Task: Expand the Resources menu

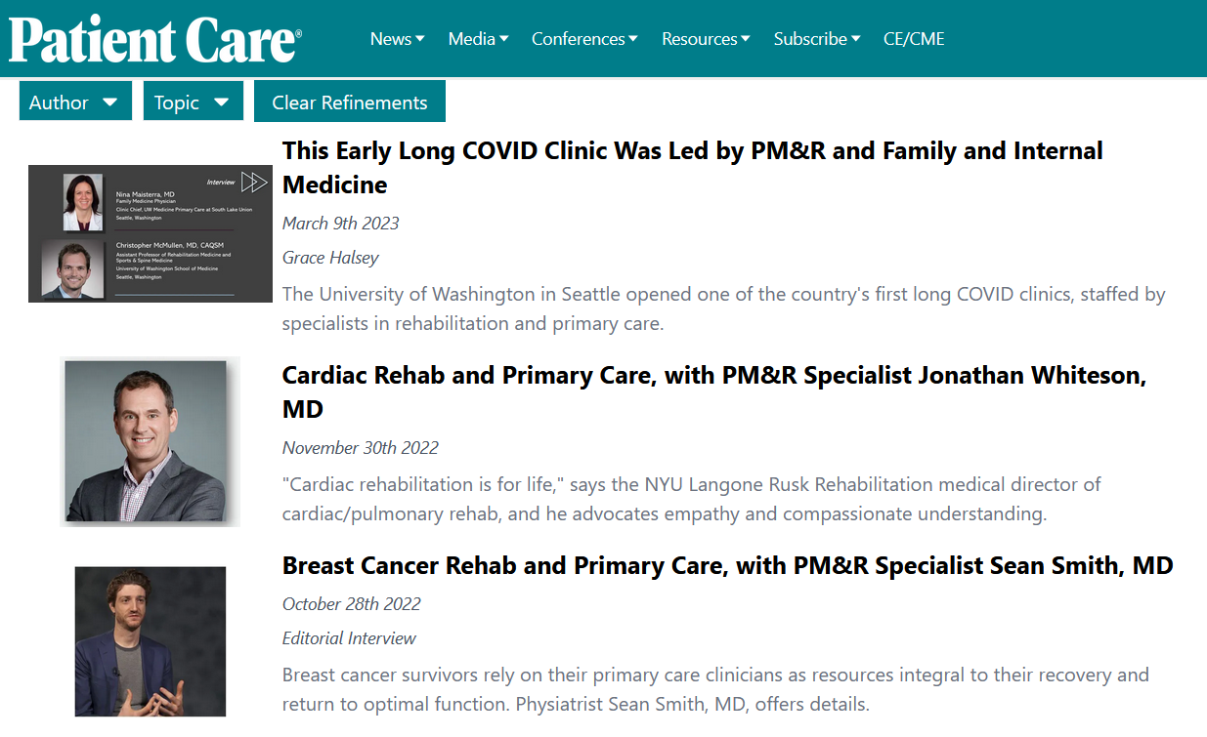Action: pos(706,39)
